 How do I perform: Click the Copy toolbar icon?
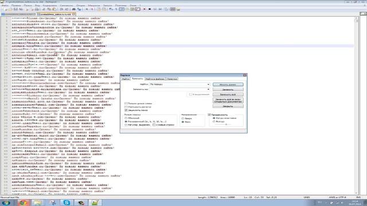coord(49,9)
